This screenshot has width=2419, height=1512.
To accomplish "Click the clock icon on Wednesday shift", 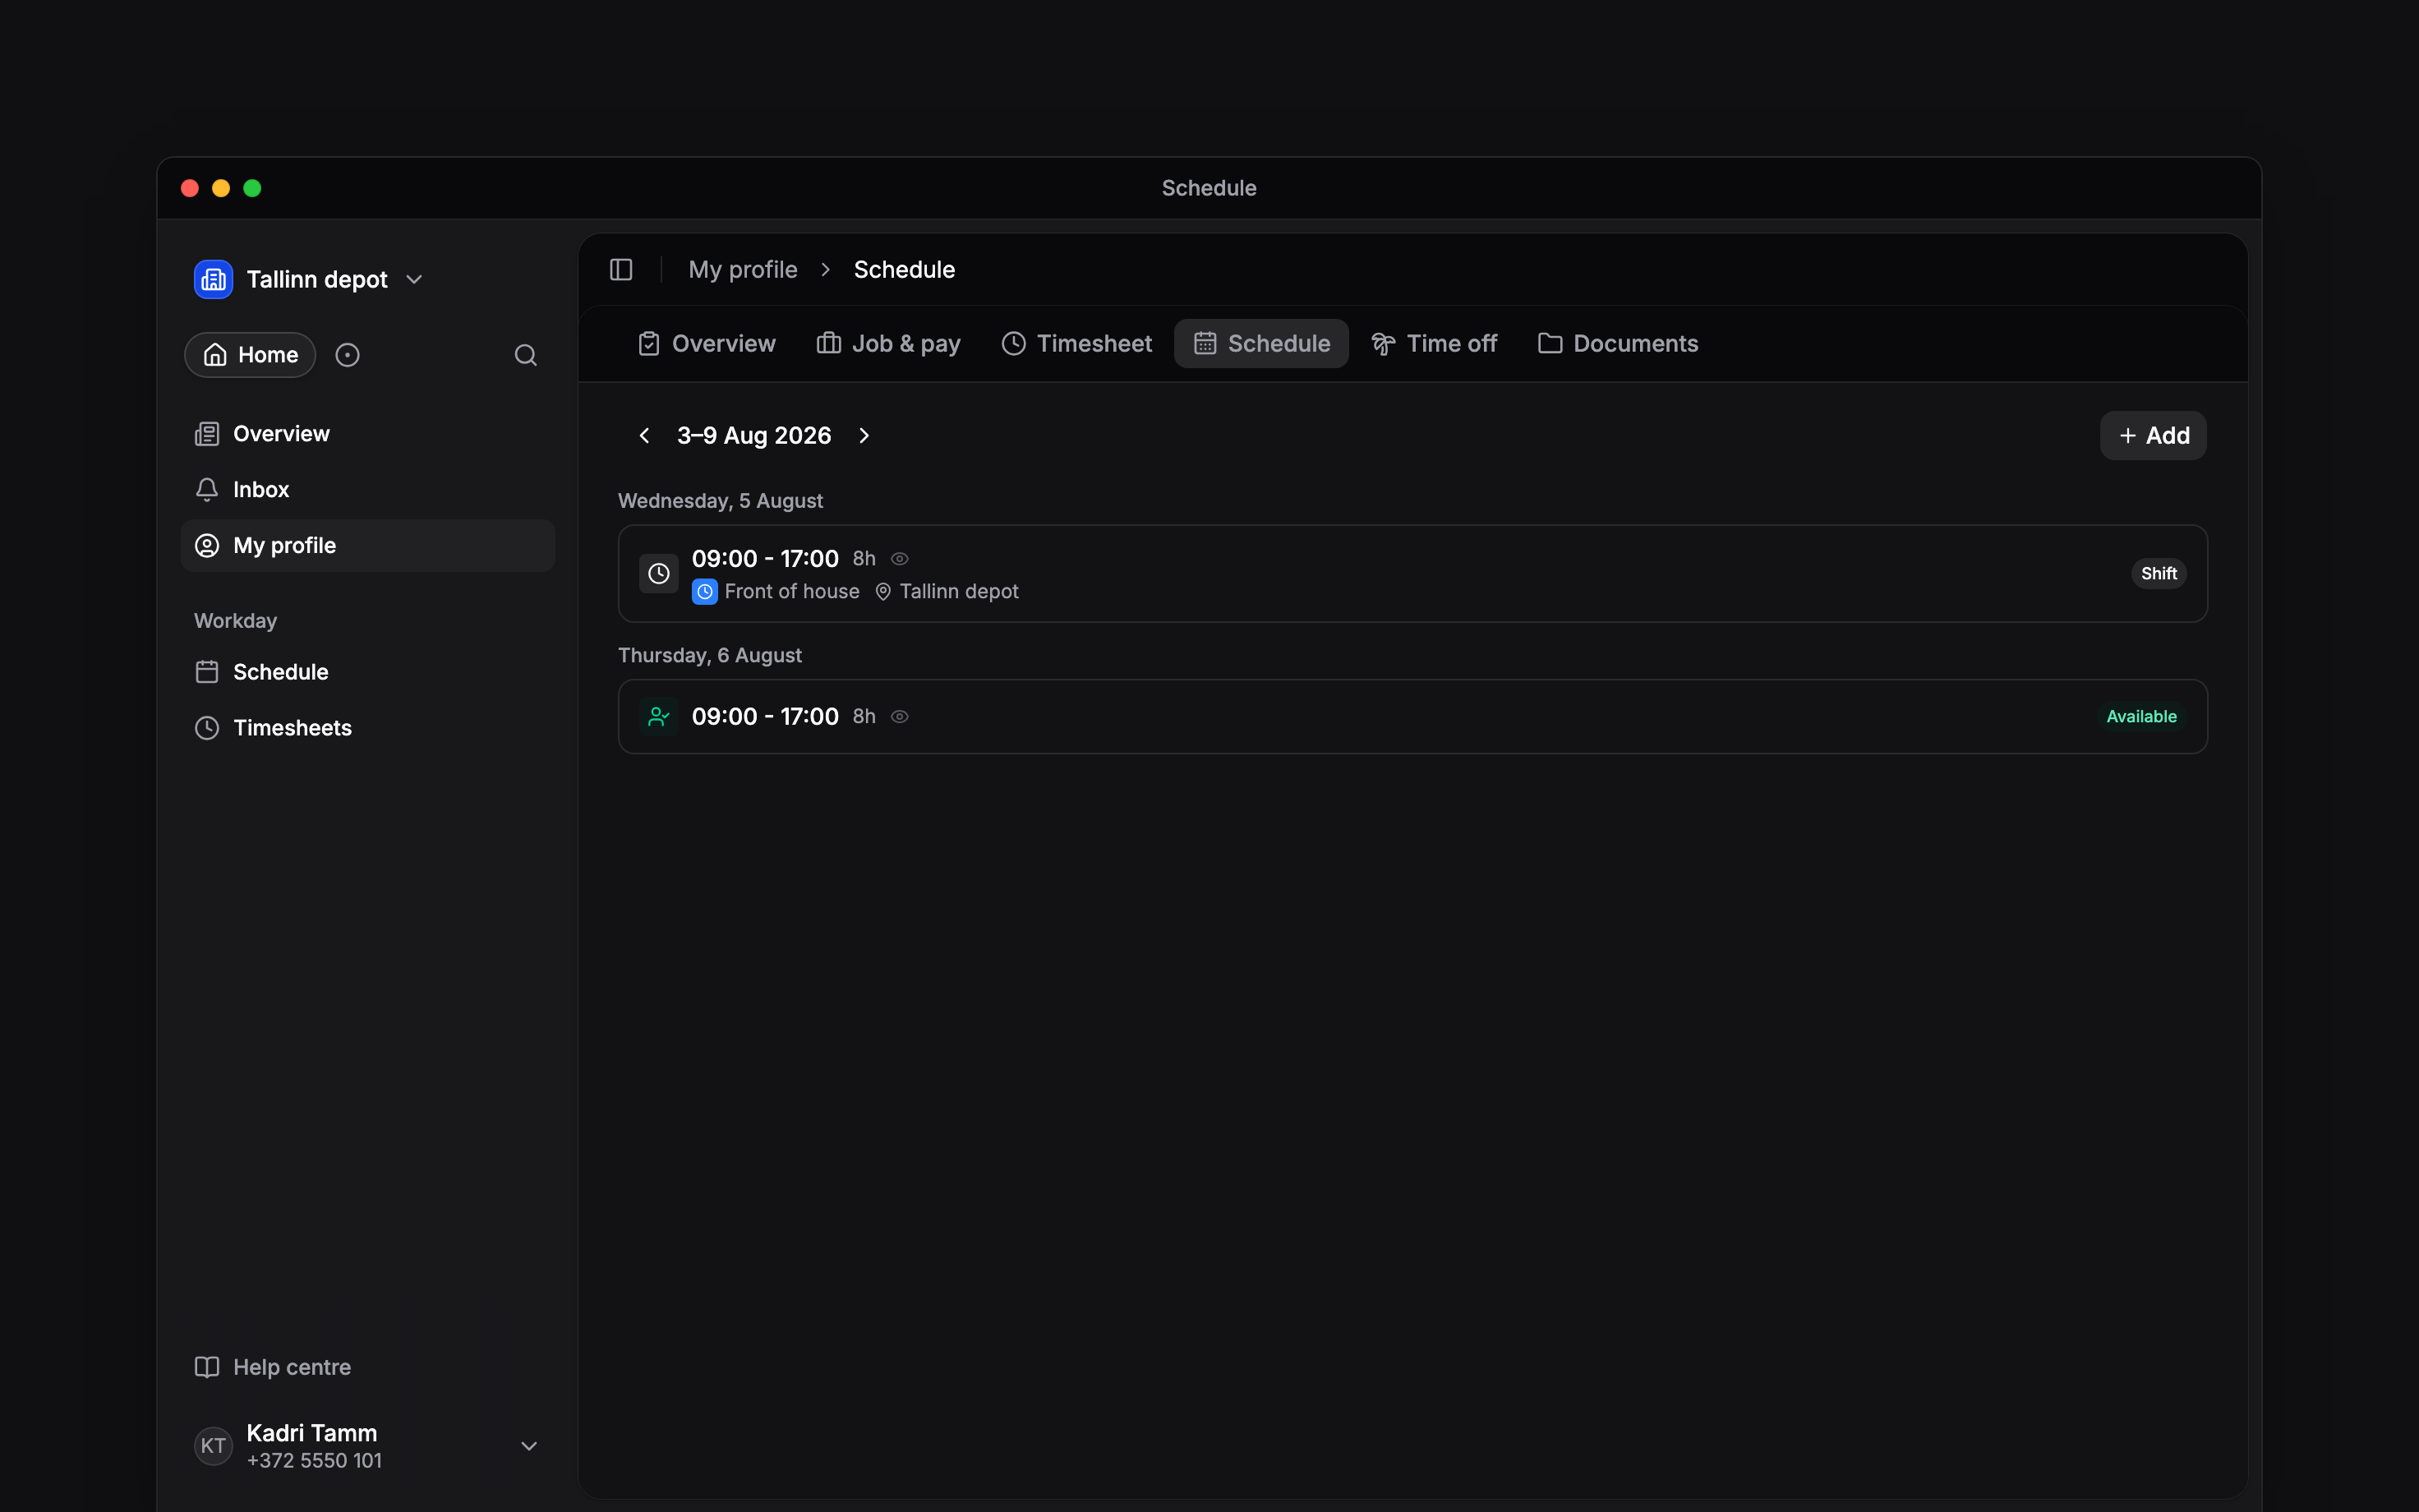I will click(659, 574).
